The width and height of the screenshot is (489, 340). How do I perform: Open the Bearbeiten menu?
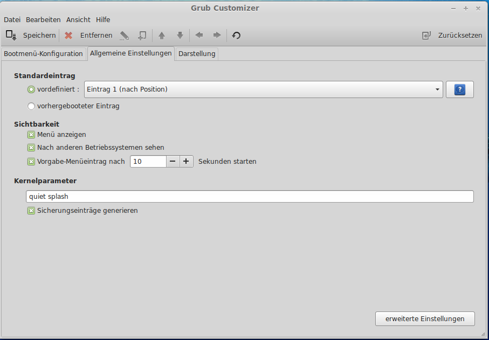tap(43, 19)
